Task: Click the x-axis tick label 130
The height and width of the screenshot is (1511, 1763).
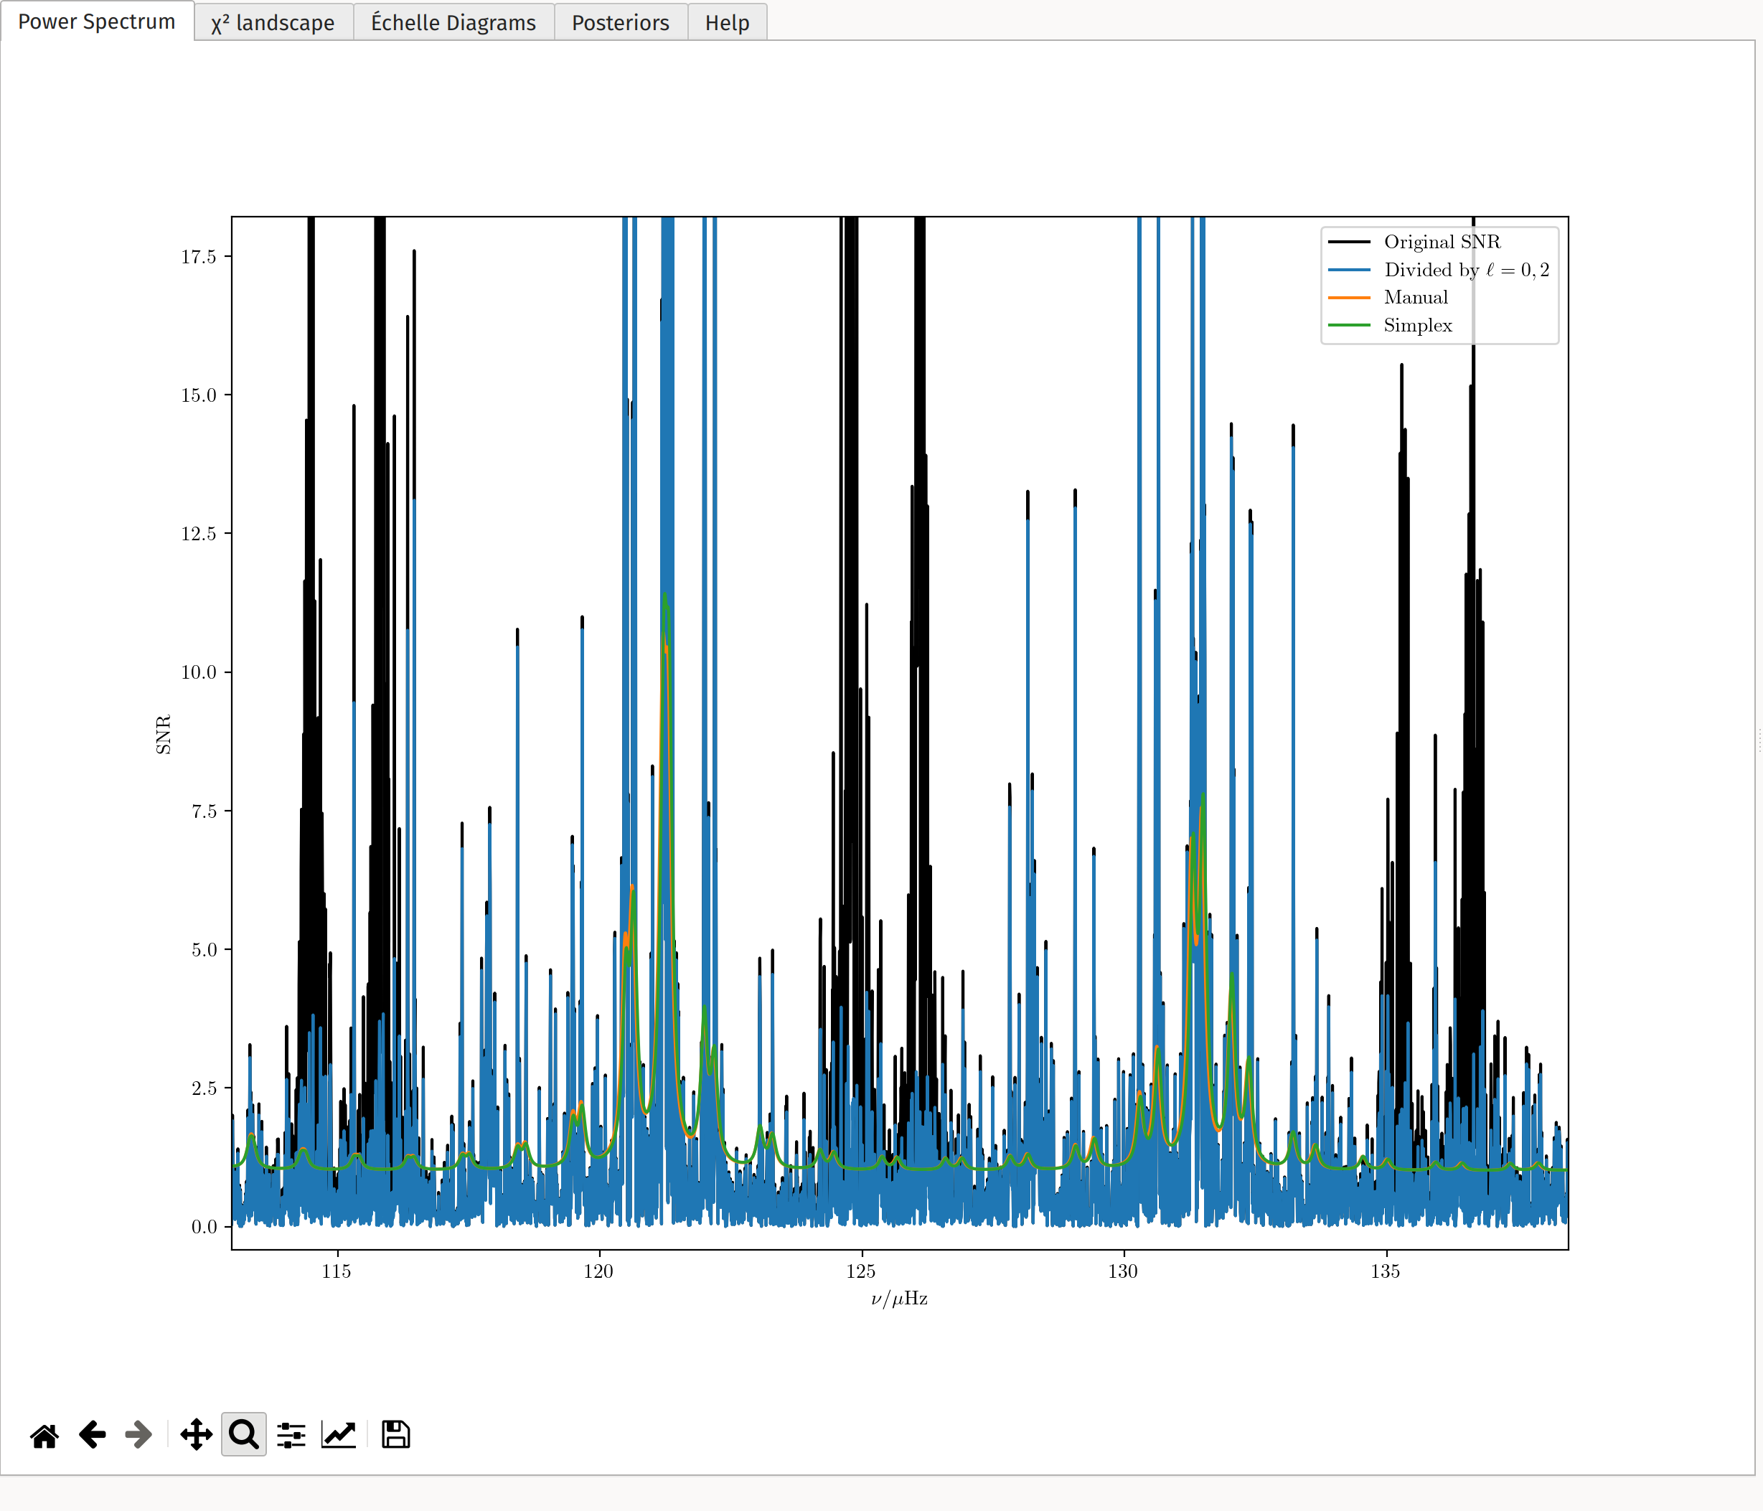Action: click(x=1122, y=1271)
